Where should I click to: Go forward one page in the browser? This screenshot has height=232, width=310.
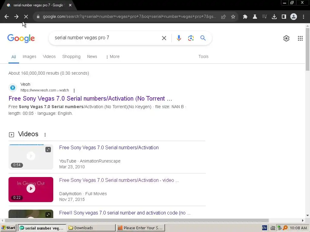click(16, 17)
